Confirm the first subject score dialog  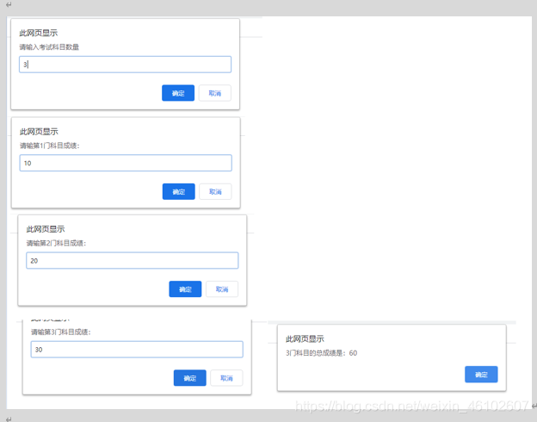point(179,191)
